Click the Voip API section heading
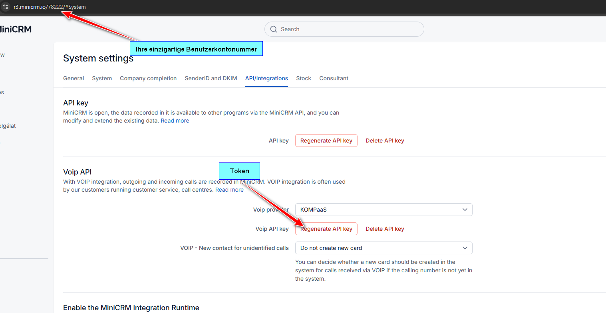 pos(77,172)
